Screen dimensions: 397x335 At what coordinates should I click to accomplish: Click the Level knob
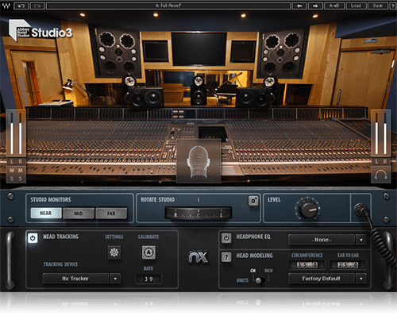pos(307,209)
